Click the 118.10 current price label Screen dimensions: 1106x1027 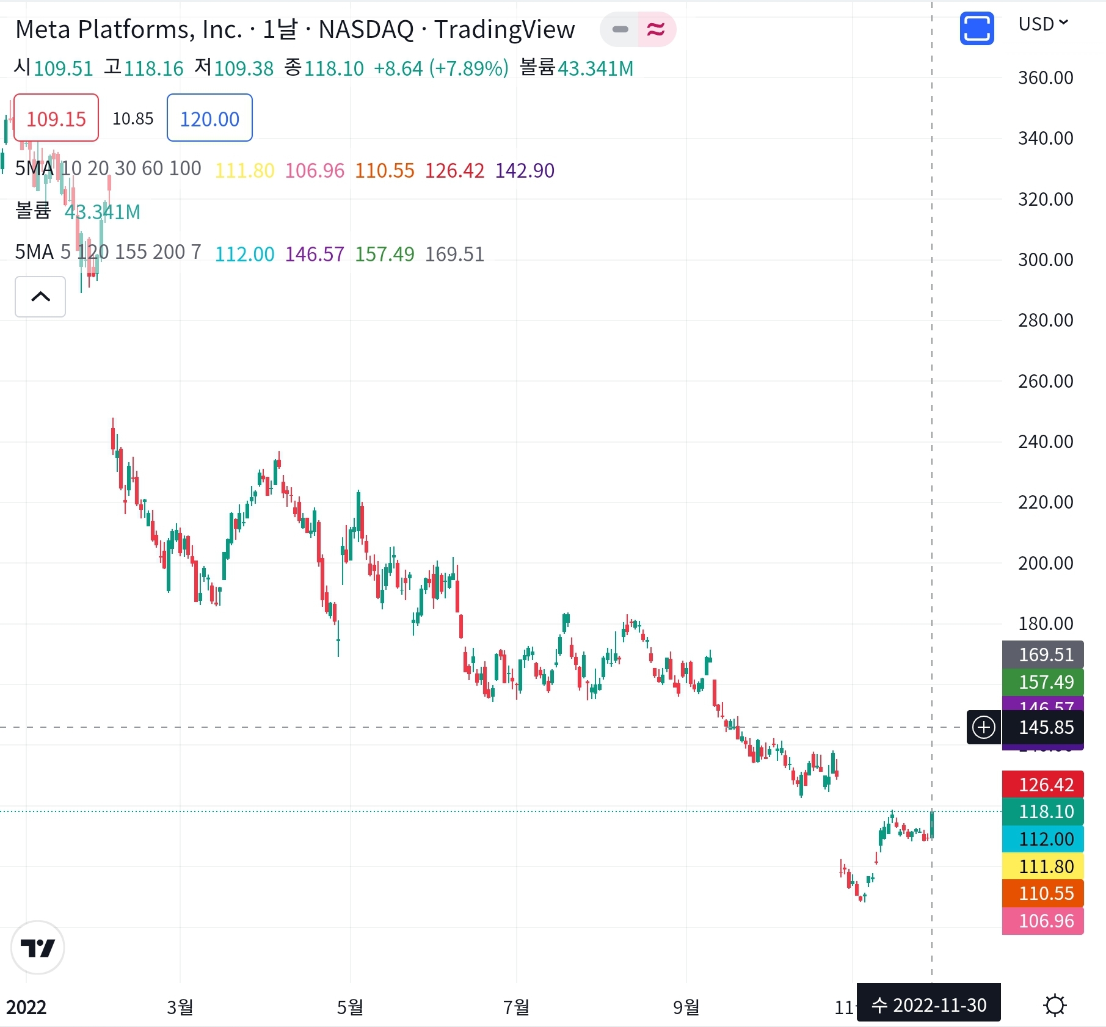pyautogui.click(x=1043, y=811)
